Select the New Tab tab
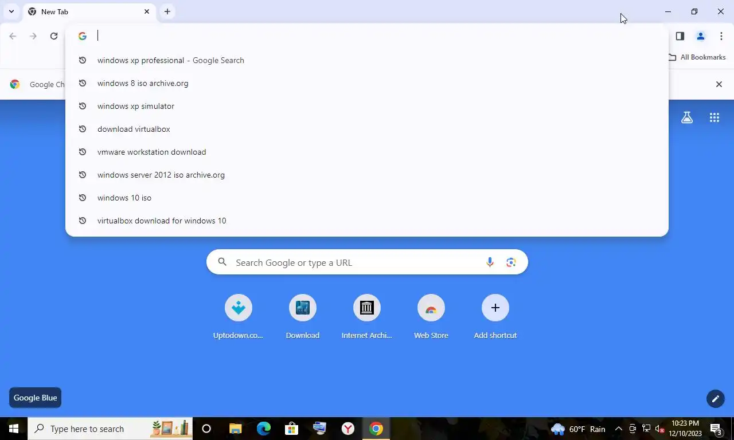This screenshot has height=440, width=734. (89, 11)
